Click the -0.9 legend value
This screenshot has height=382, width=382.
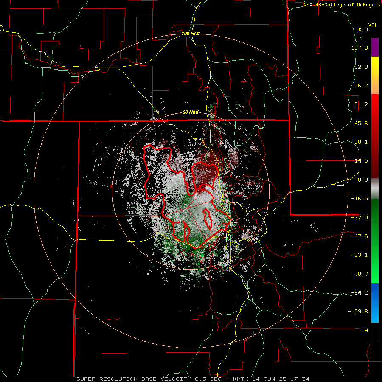[x=361, y=180]
